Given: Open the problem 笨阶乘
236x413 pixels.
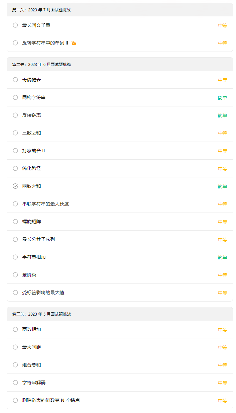Looking at the screenshot, I should click(29, 275).
